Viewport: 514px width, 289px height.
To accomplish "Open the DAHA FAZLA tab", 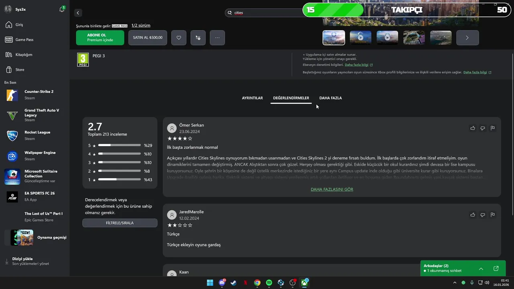I will point(330,98).
